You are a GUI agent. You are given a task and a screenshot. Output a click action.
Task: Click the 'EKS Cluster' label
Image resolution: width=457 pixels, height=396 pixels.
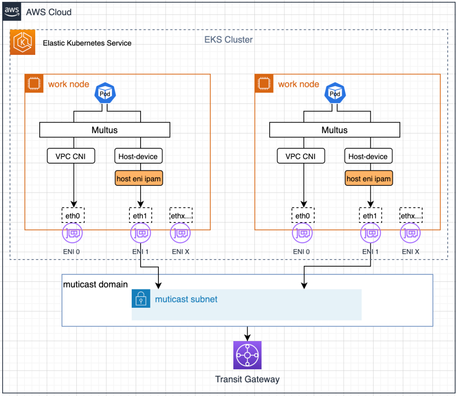pos(228,40)
